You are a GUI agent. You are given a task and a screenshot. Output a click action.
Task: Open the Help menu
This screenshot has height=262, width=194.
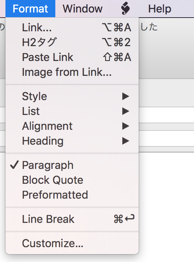click(160, 9)
